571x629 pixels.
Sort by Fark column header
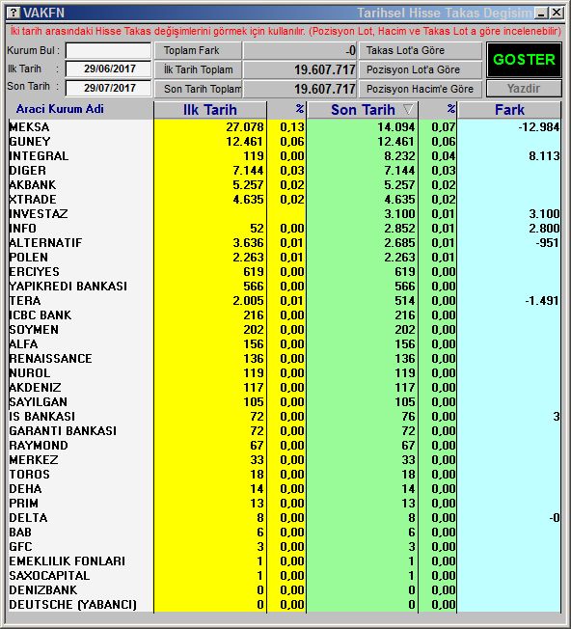[509, 110]
